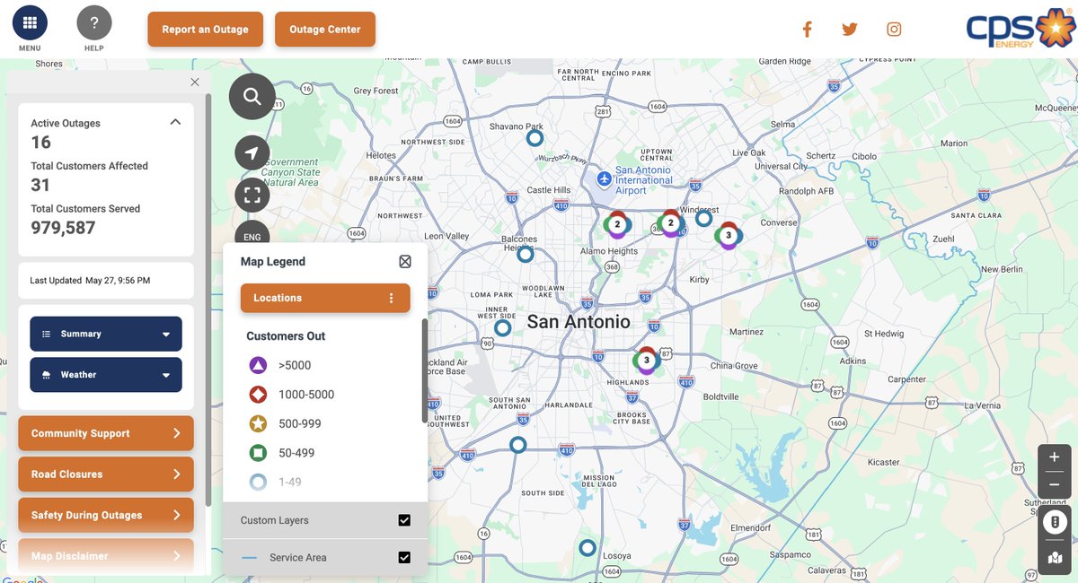The height and width of the screenshot is (583, 1078).
Task: Expand the Summary dropdown
Action: click(106, 334)
